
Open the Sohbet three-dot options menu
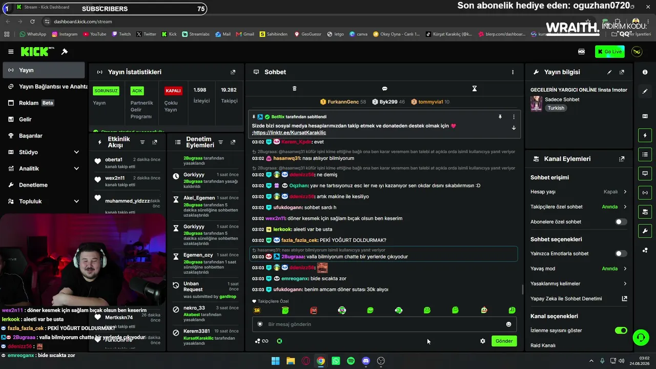tap(512, 72)
